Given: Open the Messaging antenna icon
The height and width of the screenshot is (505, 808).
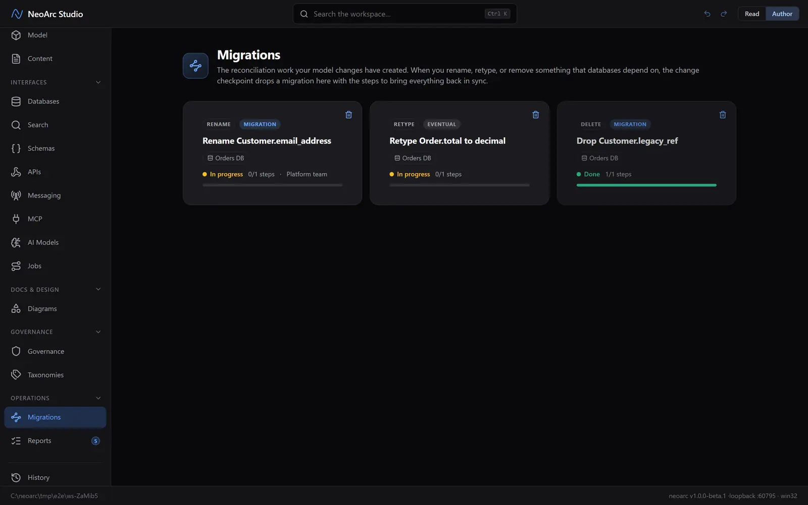Looking at the screenshot, I should (x=16, y=195).
